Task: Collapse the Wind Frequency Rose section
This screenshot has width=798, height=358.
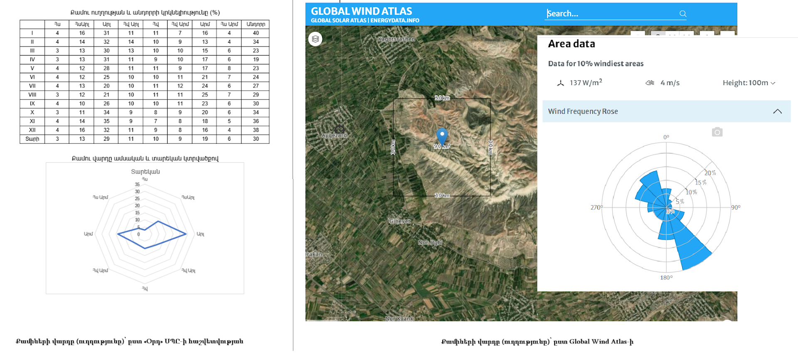Action: tap(777, 111)
